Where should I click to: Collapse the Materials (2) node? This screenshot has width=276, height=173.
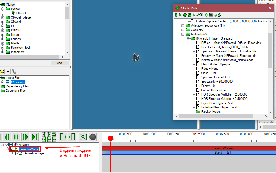(183, 34)
